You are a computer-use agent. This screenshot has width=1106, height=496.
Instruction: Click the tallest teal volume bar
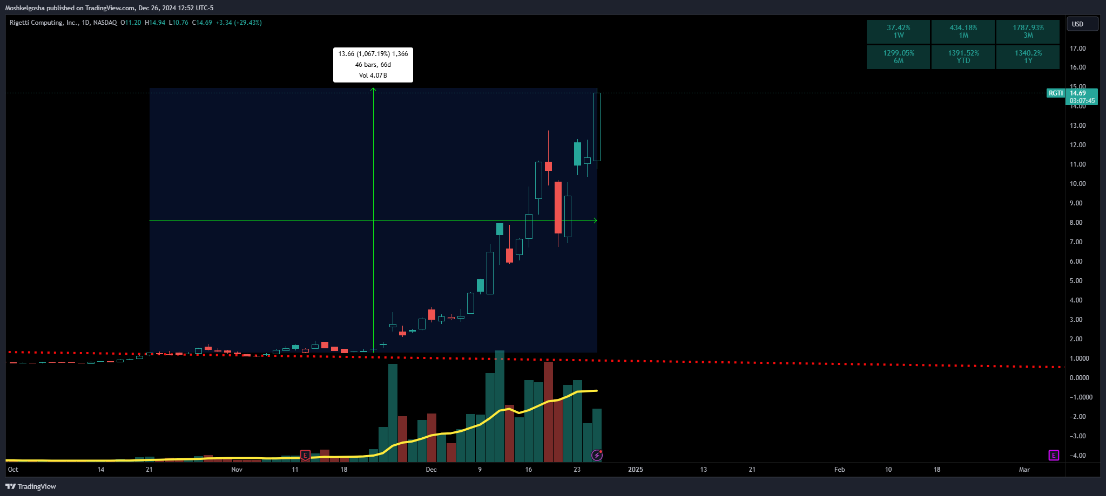click(500, 406)
